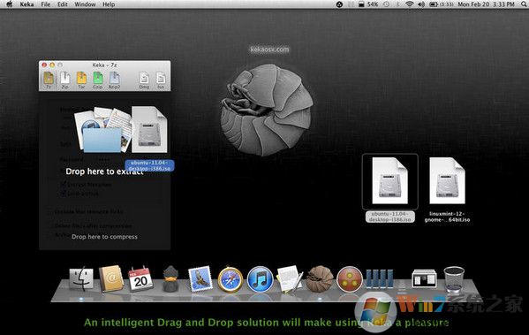Select ubuntu-11.04-desktop-i386.iso file on desktop
The image size is (529, 335).
click(x=390, y=187)
